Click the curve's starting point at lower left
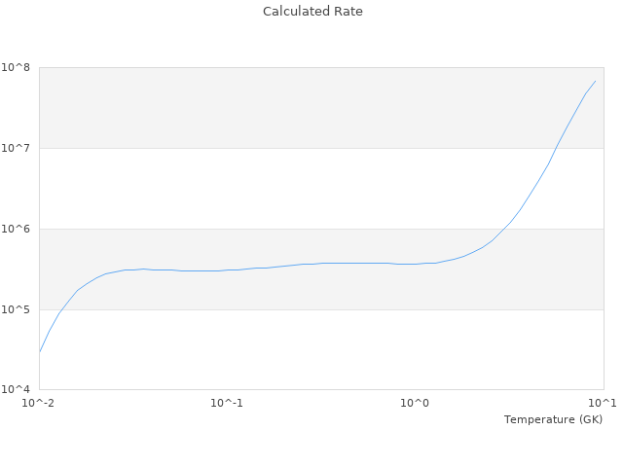 click(40, 351)
